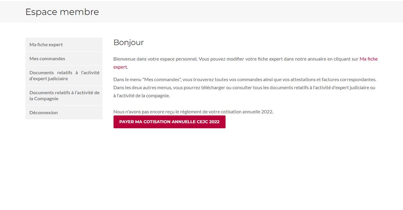Viewport: 403px width, 210px height.
Task: Open the Ma fiche expert sidebar item
Action: coord(64,44)
